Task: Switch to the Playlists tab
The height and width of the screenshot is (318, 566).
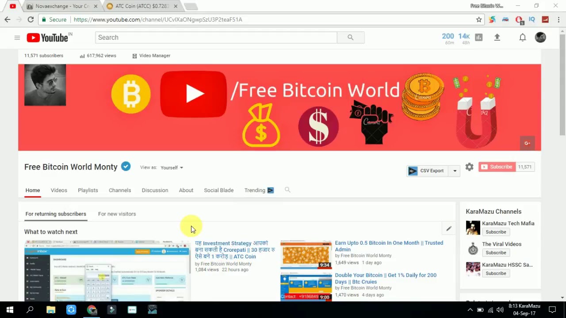Action: (x=88, y=190)
